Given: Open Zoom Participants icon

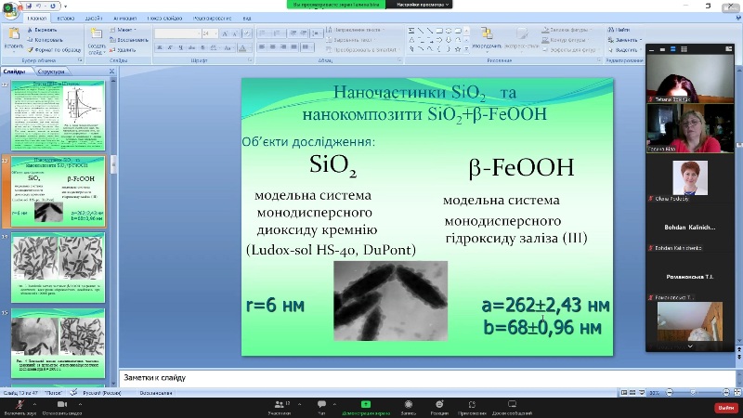Looking at the screenshot, I should pos(279,407).
